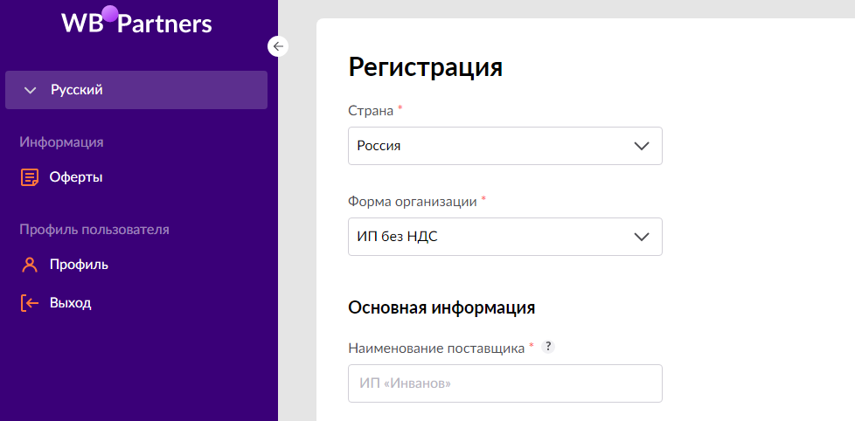
Task: Open the Оферты menu item
Action: click(x=76, y=177)
